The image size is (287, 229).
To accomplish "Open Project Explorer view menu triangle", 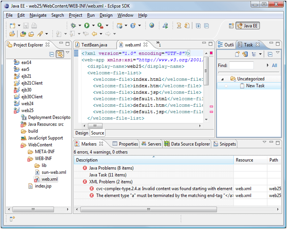I will point(67,53).
